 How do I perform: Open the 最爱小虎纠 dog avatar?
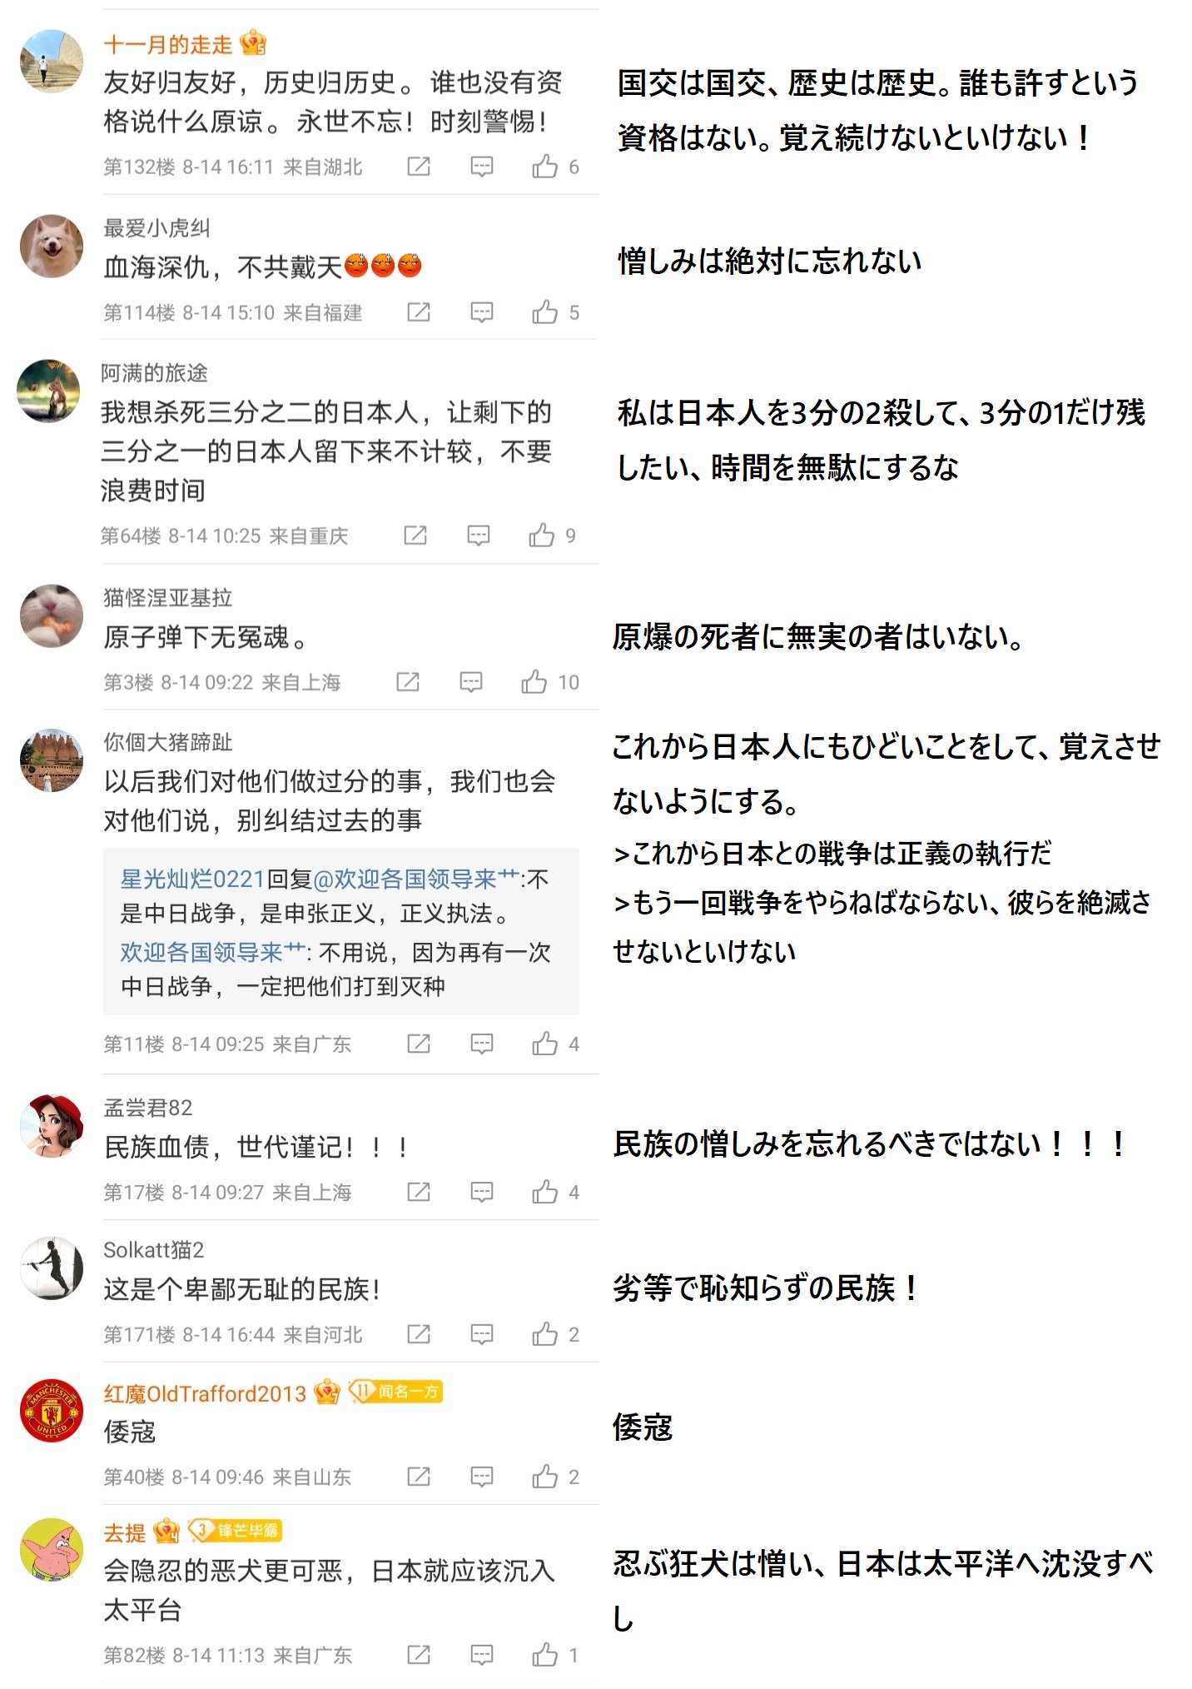[52, 246]
